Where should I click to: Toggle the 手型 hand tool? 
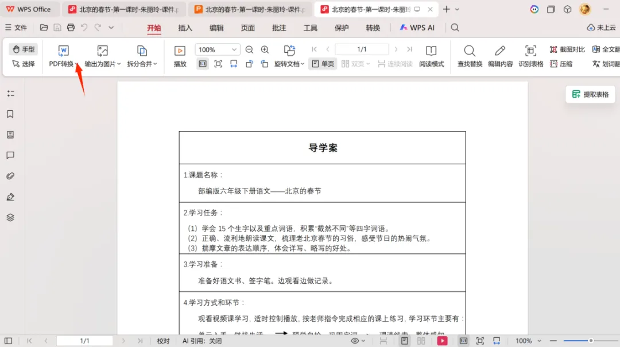point(24,49)
